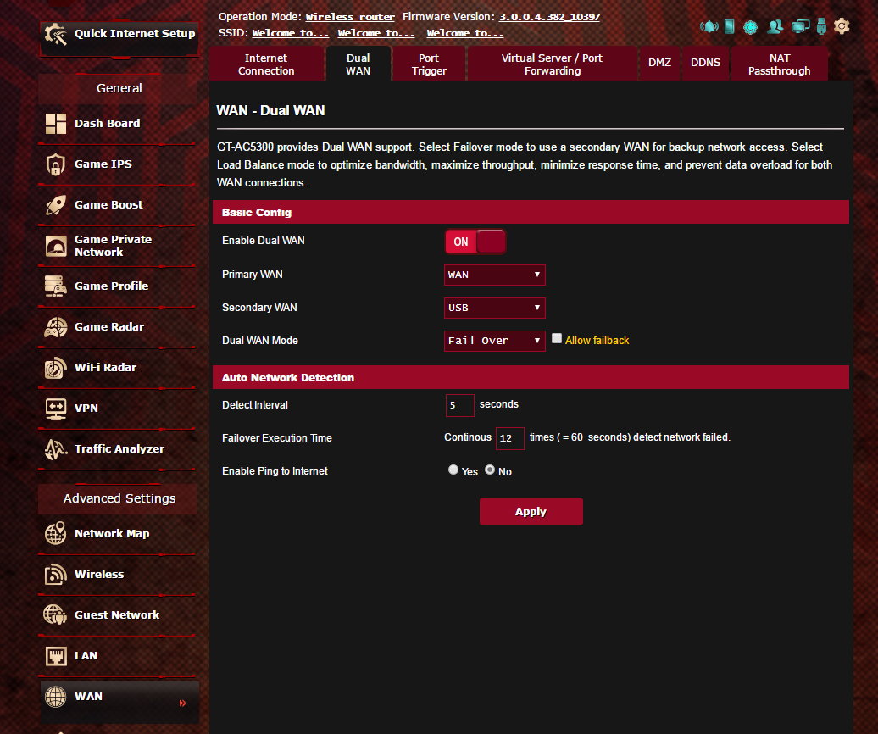Click the first Welcome to... SSID link
878x734 pixels.
(291, 33)
